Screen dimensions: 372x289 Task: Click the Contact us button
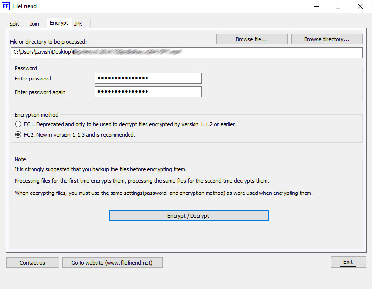pos(32,263)
